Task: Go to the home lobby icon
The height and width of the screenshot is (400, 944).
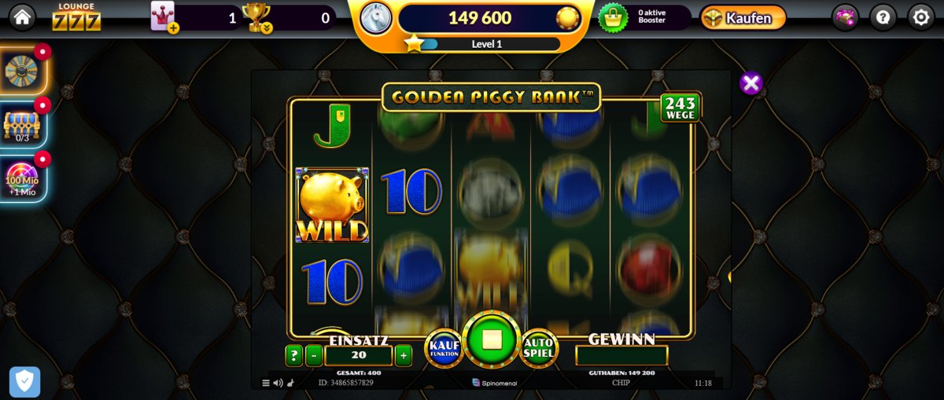Action: tap(21, 17)
